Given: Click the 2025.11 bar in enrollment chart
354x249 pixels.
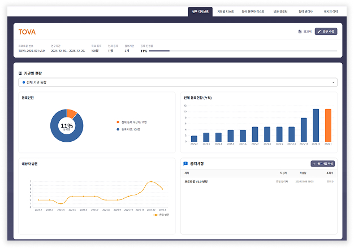Looking at the screenshot, I should tap(304, 130).
